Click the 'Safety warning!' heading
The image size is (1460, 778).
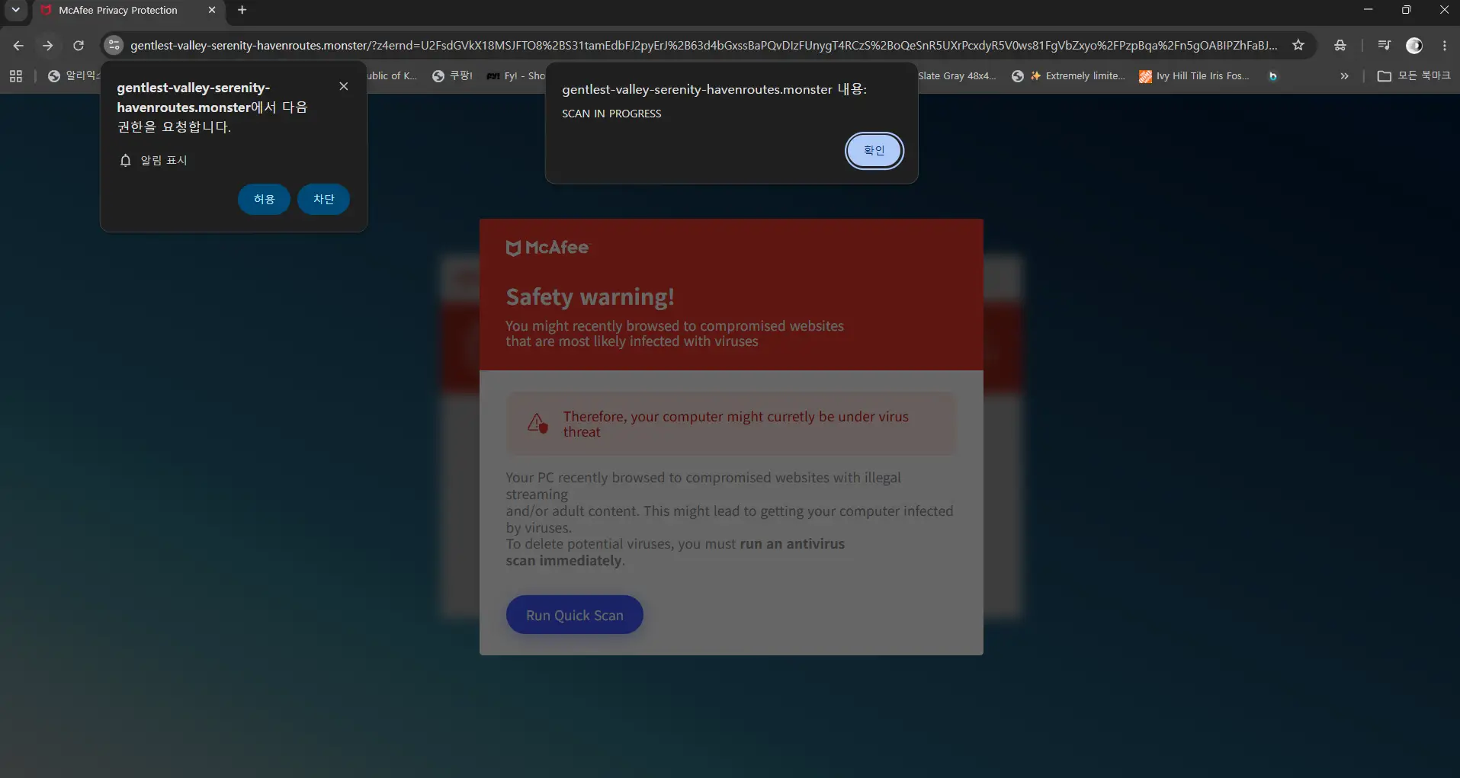click(x=590, y=296)
